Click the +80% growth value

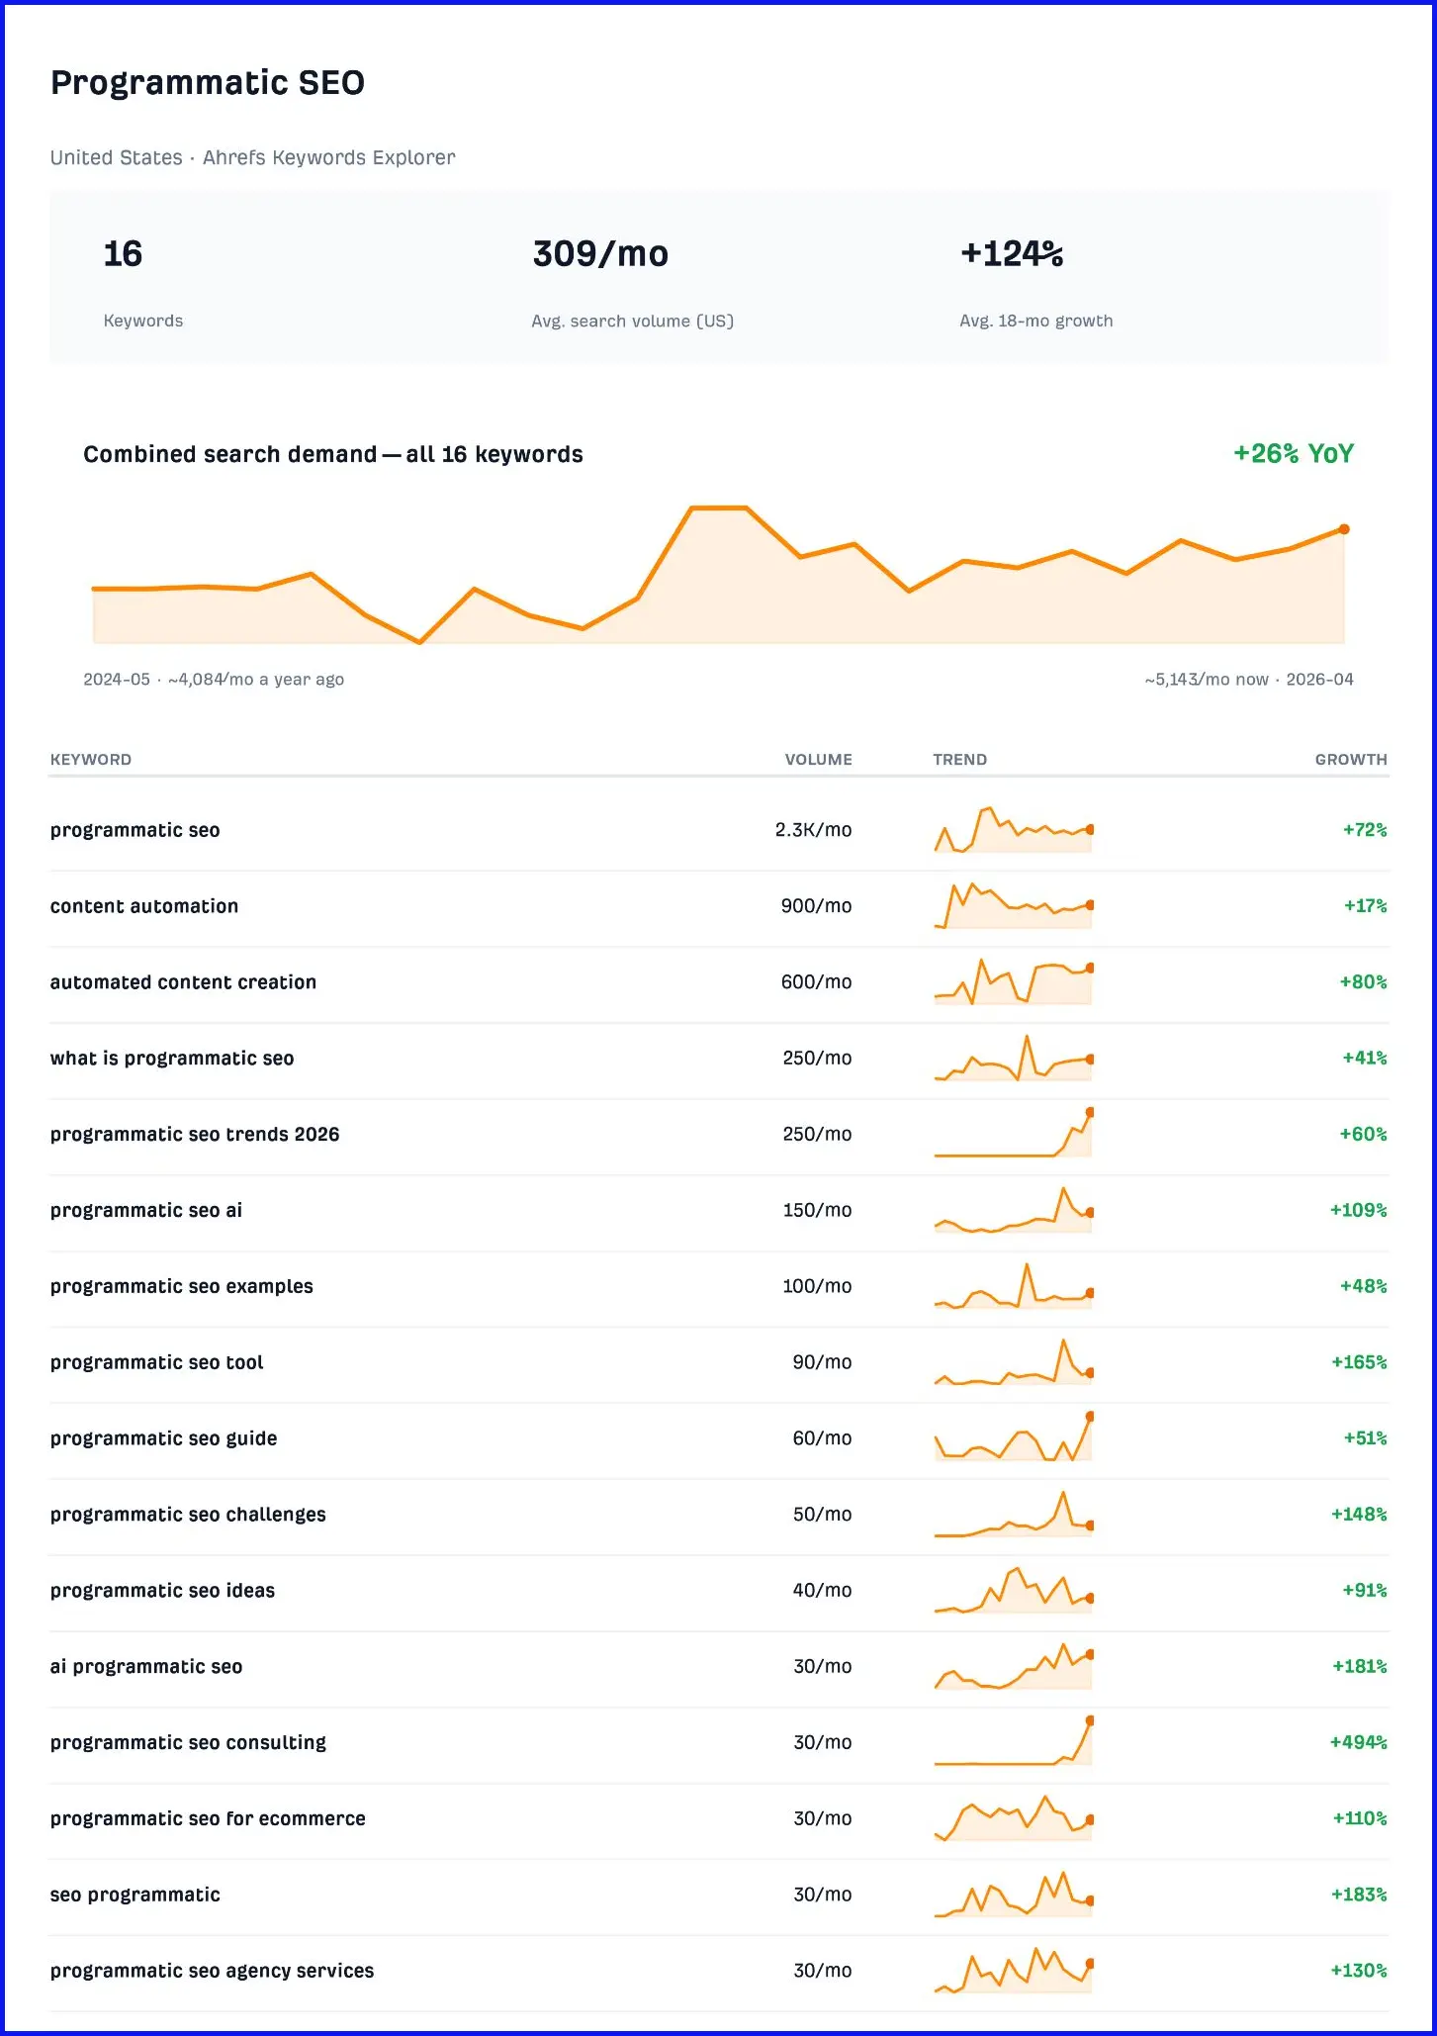[1364, 982]
